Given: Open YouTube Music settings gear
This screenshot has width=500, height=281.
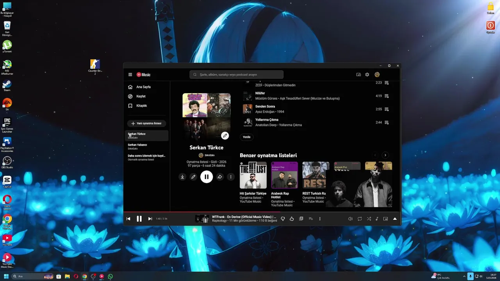Looking at the screenshot, I should click(x=367, y=75).
